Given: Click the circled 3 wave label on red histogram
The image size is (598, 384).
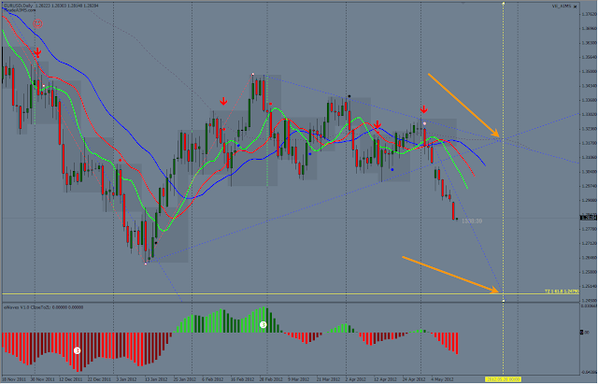Looking at the screenshot, I should [77, 350].
